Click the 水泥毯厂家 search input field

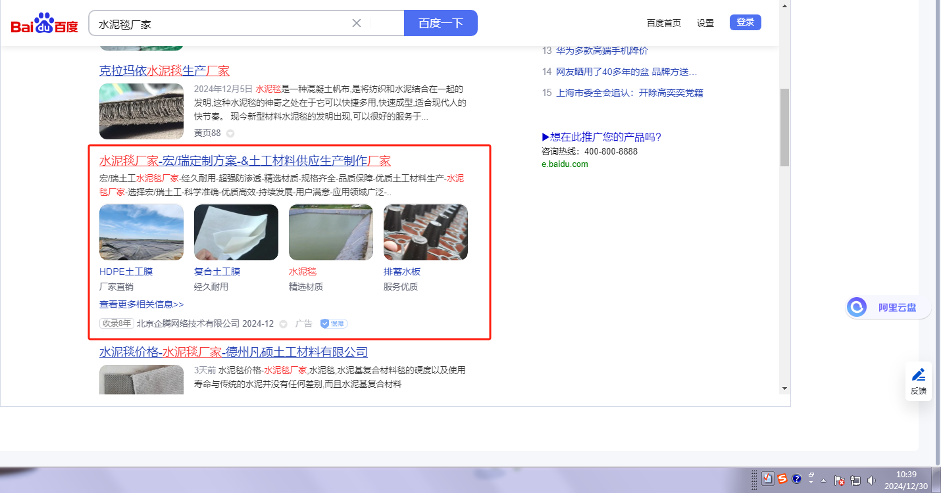[220, 24]
